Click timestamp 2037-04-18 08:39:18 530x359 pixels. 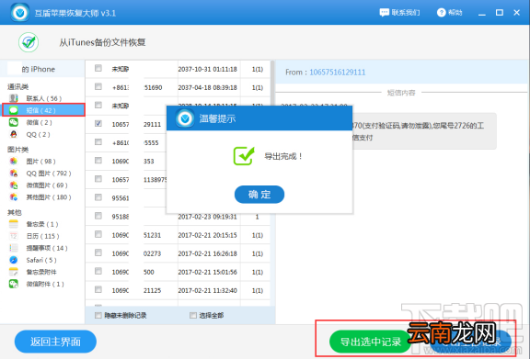[207, 88]
